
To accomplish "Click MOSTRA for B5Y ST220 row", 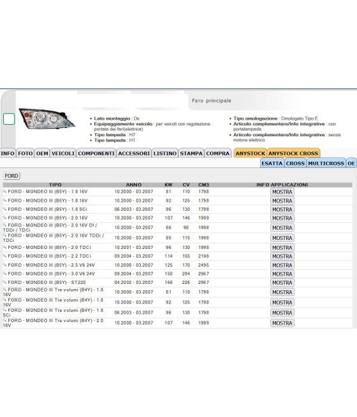I will click(282, 283).
